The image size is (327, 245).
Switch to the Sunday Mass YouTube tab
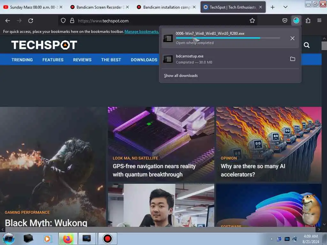[x=33, y=7]
